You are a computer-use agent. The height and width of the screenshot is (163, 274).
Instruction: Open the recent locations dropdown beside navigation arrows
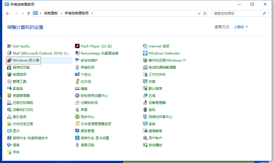coord(23,14)
